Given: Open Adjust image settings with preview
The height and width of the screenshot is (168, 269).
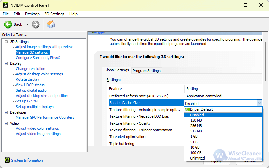Looking at the screenshot, I should pyautogui.click(x=44, y=47).
